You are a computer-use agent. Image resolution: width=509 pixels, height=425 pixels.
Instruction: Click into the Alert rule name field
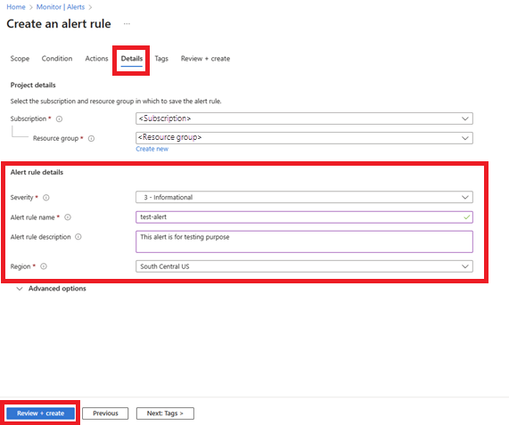pos(304,217)
